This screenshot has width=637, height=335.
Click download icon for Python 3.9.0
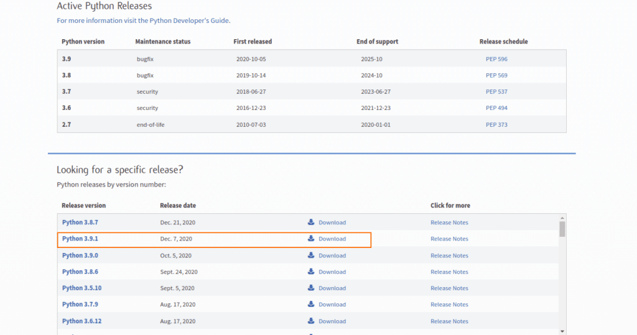tap(311, 255)
